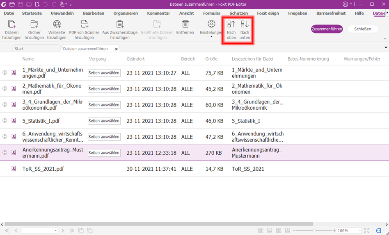Image resolution: width=389 pixels, height=235 pixels.
Task: Add a Webseite via Webseite hinzufügen
Action: coord(57,30)
